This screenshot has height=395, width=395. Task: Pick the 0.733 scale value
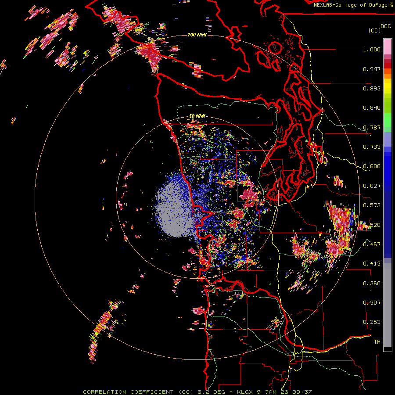[372, 147]
